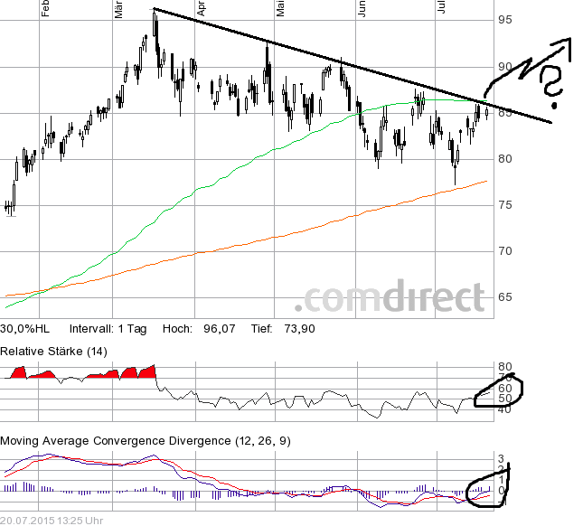583x526 pixels.
Task: Click the 30,0%HL label
Action: [x=24, y=329]
